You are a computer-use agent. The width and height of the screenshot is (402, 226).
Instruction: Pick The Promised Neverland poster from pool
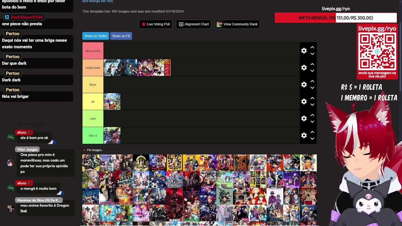(x=141, y=163)
